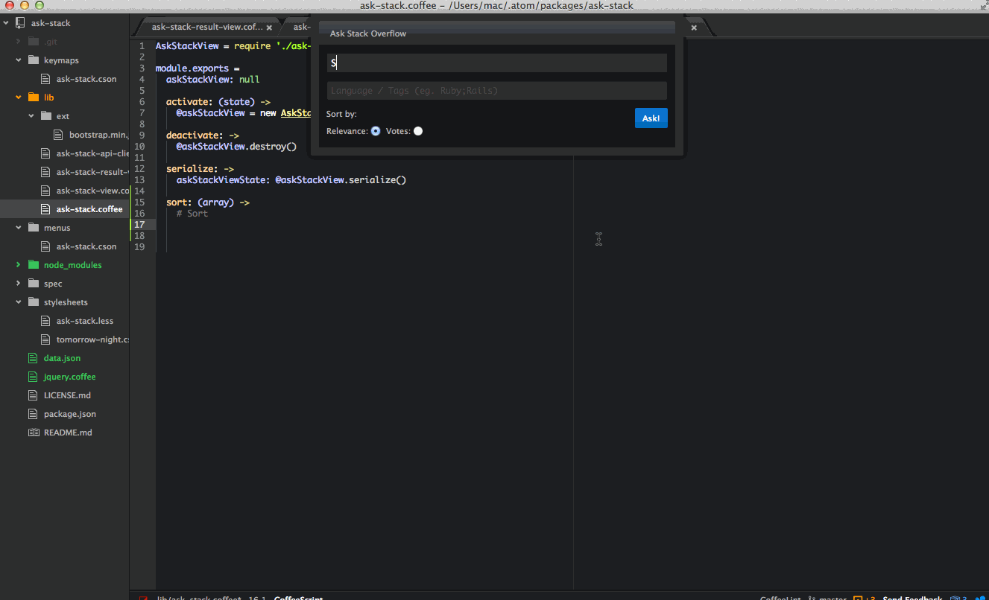Focus the Stack Overflow question input field
Screen dimensions: 989x600
tap(497, 63)
